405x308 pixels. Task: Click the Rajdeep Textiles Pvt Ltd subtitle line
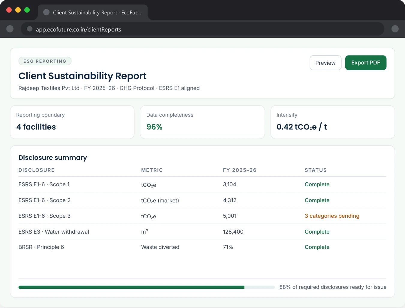(x=109, y=88)
